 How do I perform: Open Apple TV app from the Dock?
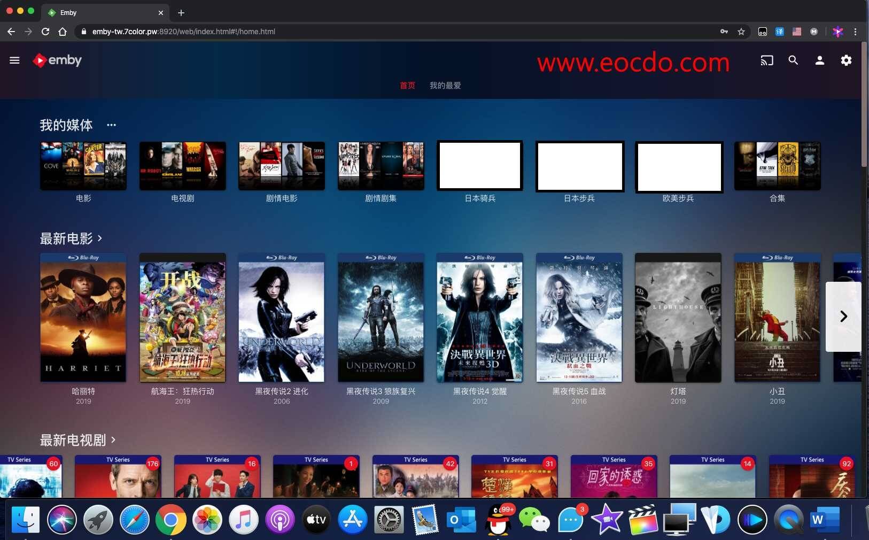point(316,519)
